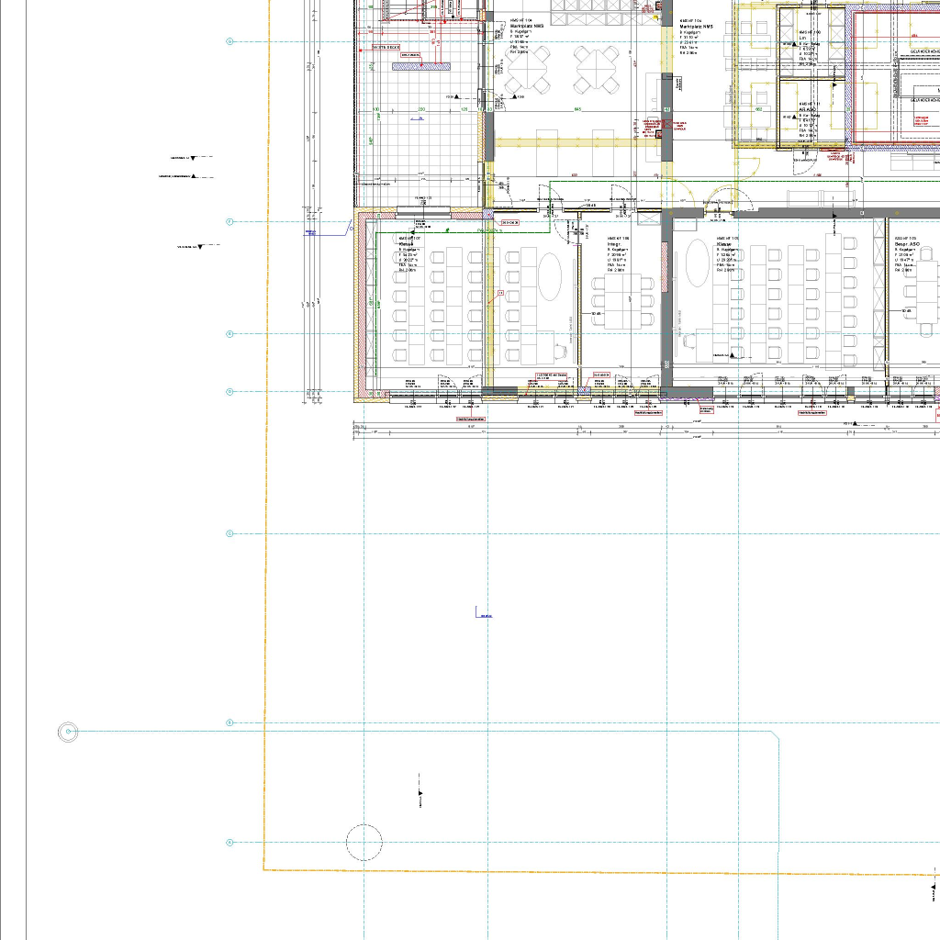Click the topmost elevation triangle marker at left
Image resolution: width=940 pixels, height=940 pixels.
(x=193, y=159)
